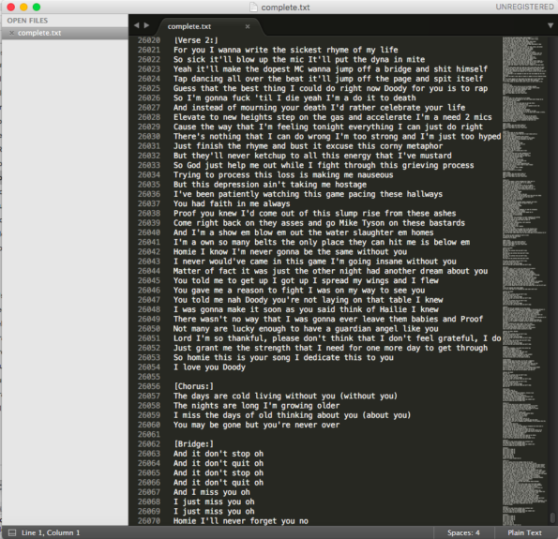The width and height of the screenshot is (558, 539).
Task: Click the complete.txt document icon in title bar
Action: [x=253, y=7]
